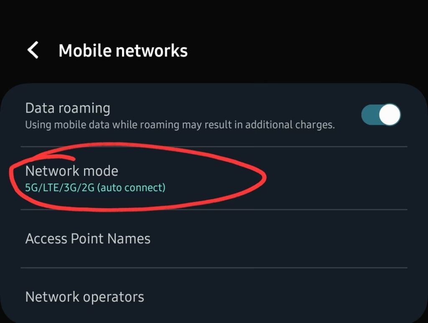Screen dimensions: 428x323
Task: Click the "5G/LTE" portion of network mode
Action: [38, 188]
